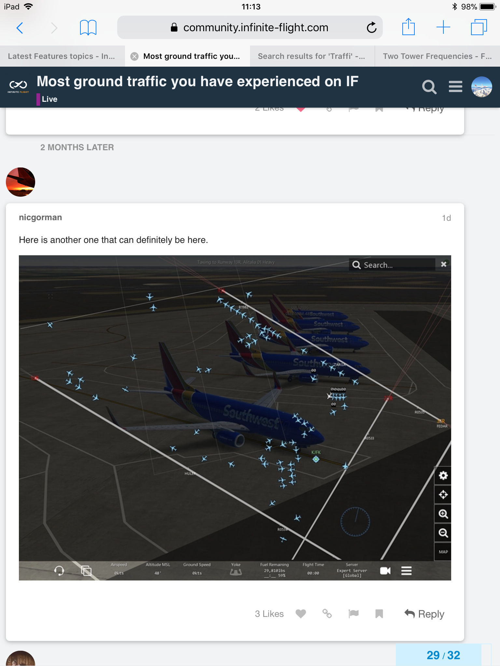Screen dimensions: 500x666
Task: Open the Safari share sheet icon
Action: (x=408, y=27)
